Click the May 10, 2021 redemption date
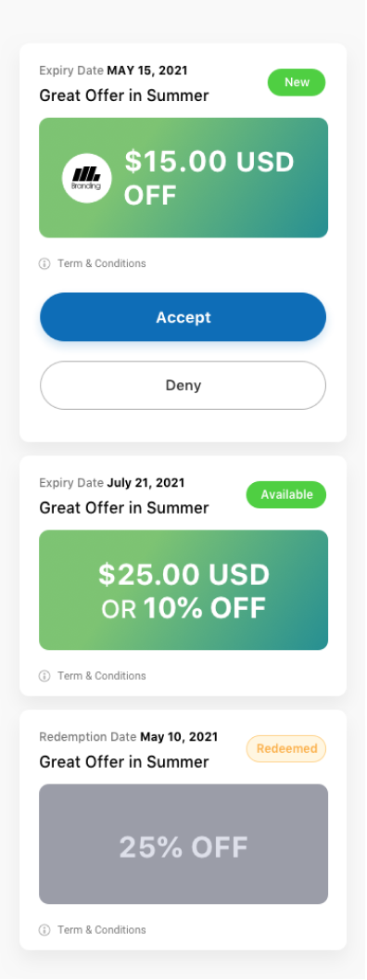Image resolution: width=367 pixels, height=980 pixels. [179, 737]
